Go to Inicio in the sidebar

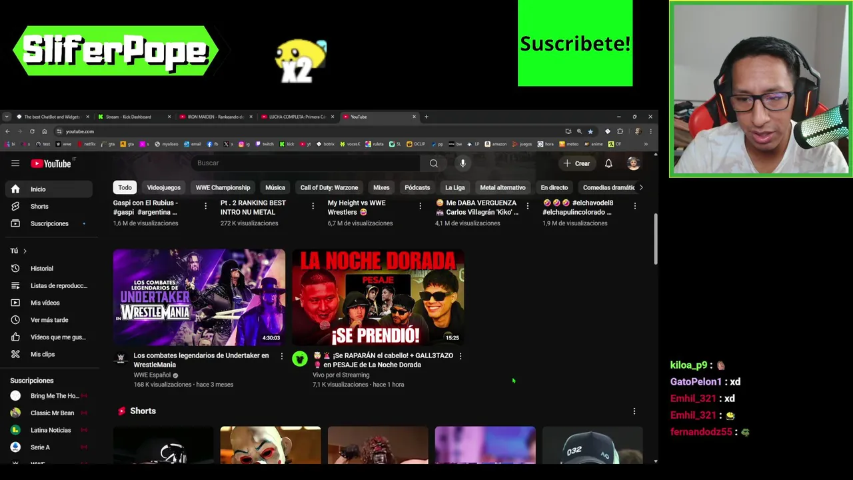click(49, 189)
